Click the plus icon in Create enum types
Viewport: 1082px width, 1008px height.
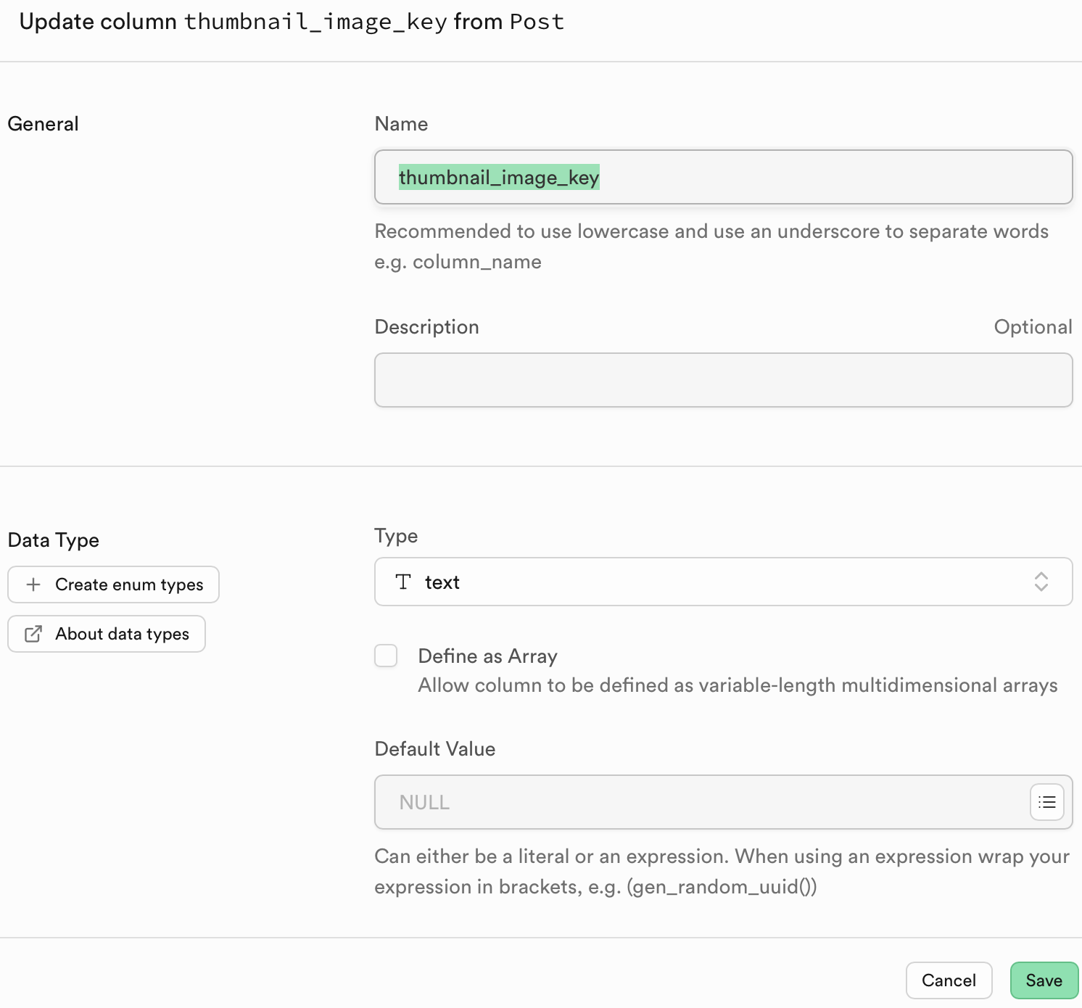point(33,584)
